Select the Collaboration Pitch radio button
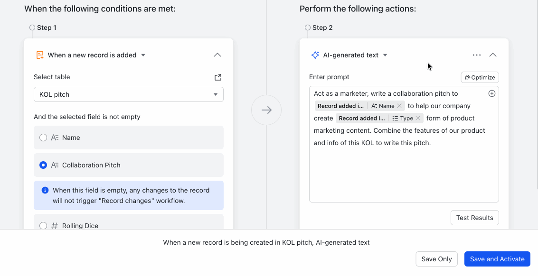 tap(43, 165)
